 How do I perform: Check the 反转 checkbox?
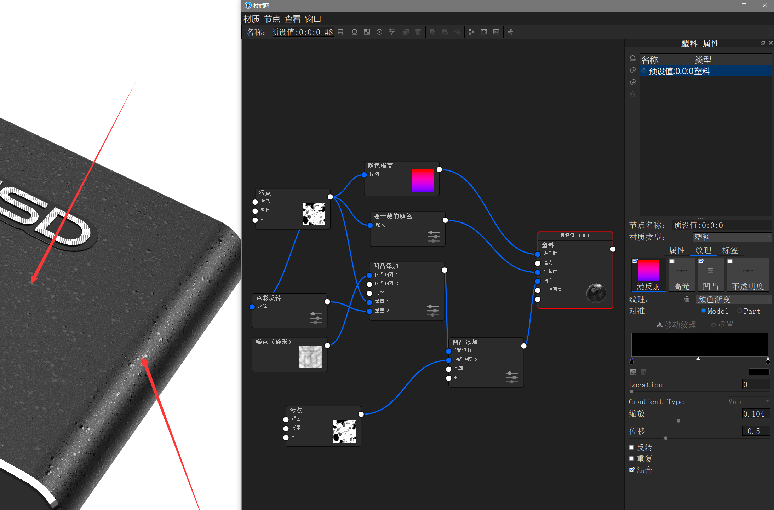tap(632, 447)
